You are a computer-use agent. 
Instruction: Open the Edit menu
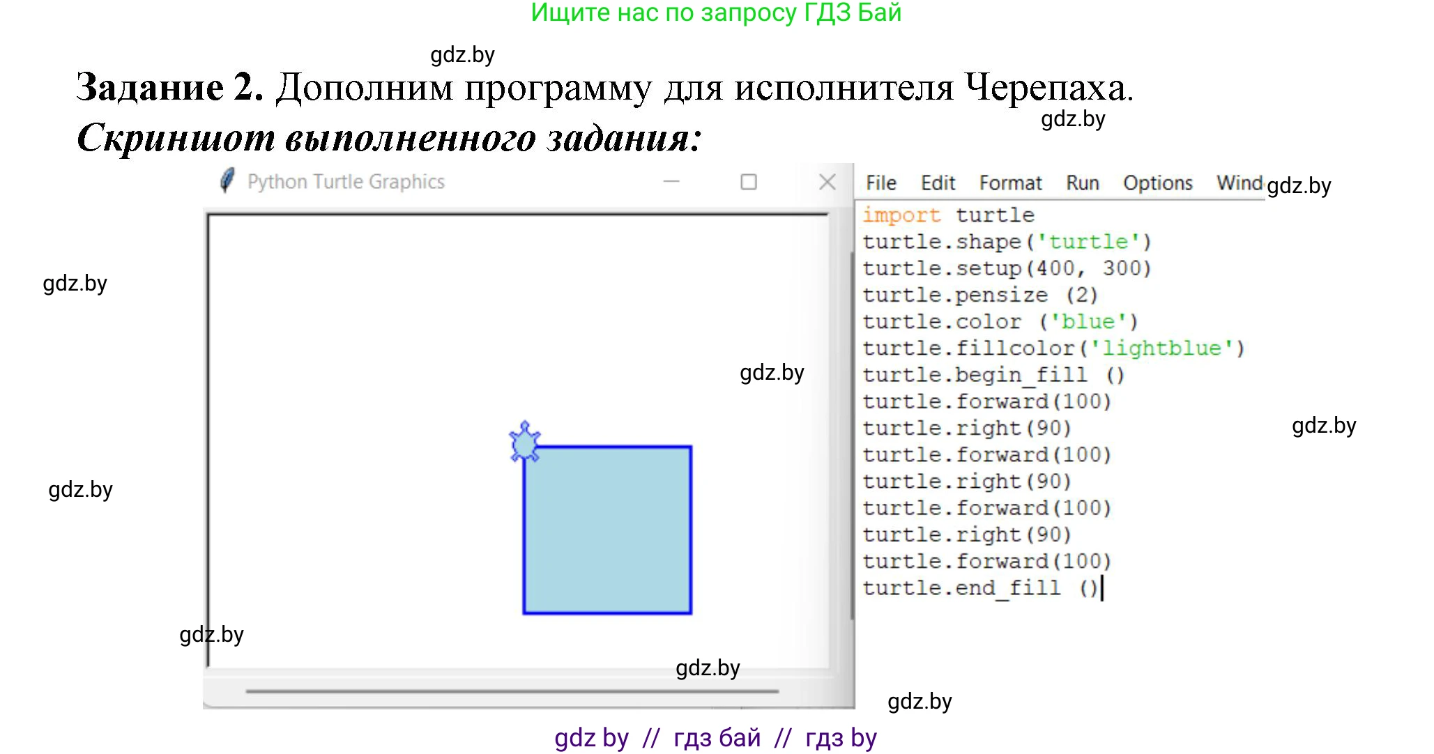click(x=938, y=183)
